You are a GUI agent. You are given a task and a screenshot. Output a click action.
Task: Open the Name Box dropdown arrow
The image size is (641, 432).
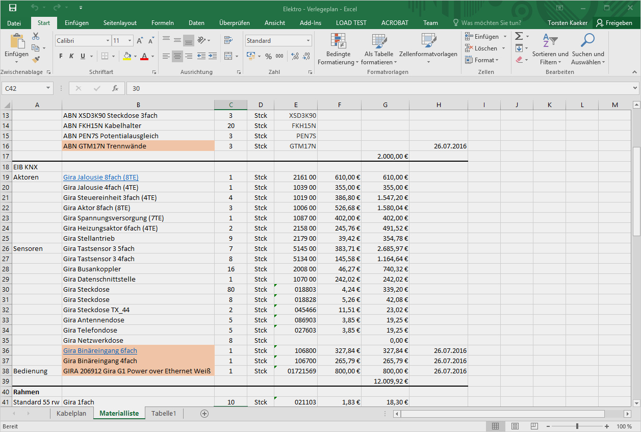pos(48,88)
